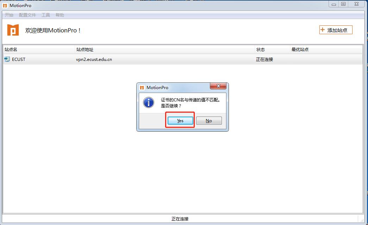Close the MotionPro certificate dialog
The height and width of the screenshot is (225, 368).
[218, 86]
